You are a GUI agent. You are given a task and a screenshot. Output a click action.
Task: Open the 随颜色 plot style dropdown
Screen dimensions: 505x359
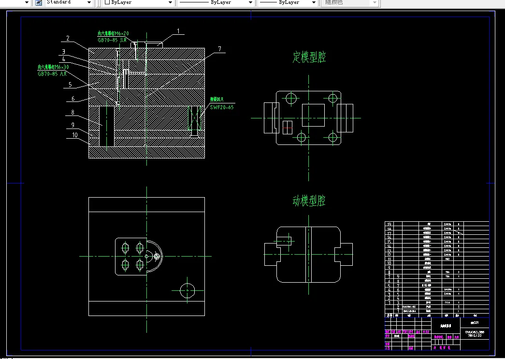[374, 2]
